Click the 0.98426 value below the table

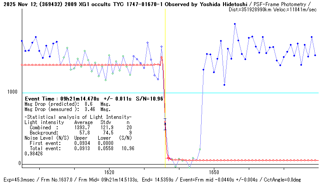tap(34, 154)
